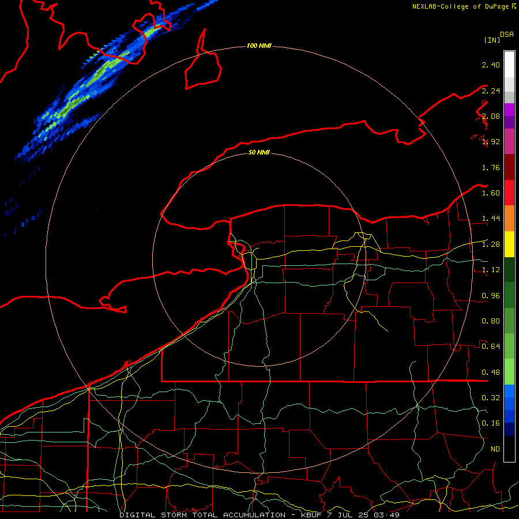The height and width of the screenshot is (519, 519).
Task: Click the magenta legend color swatch
Action: [509, 141]
